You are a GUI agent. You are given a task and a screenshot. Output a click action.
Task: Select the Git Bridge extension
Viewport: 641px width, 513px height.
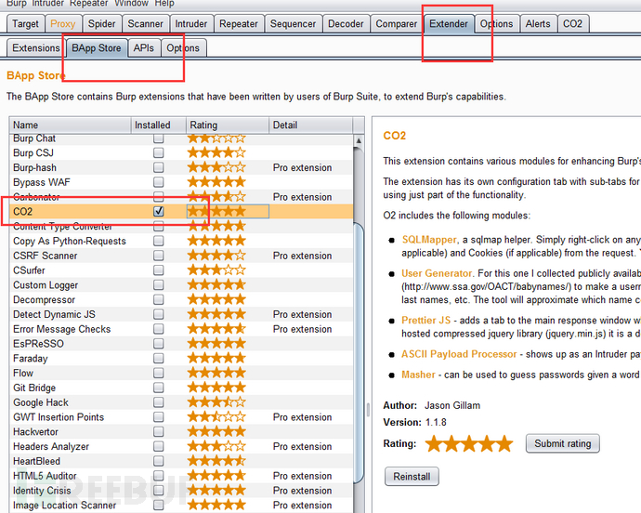pyautogui.click(x=181, y=388)
